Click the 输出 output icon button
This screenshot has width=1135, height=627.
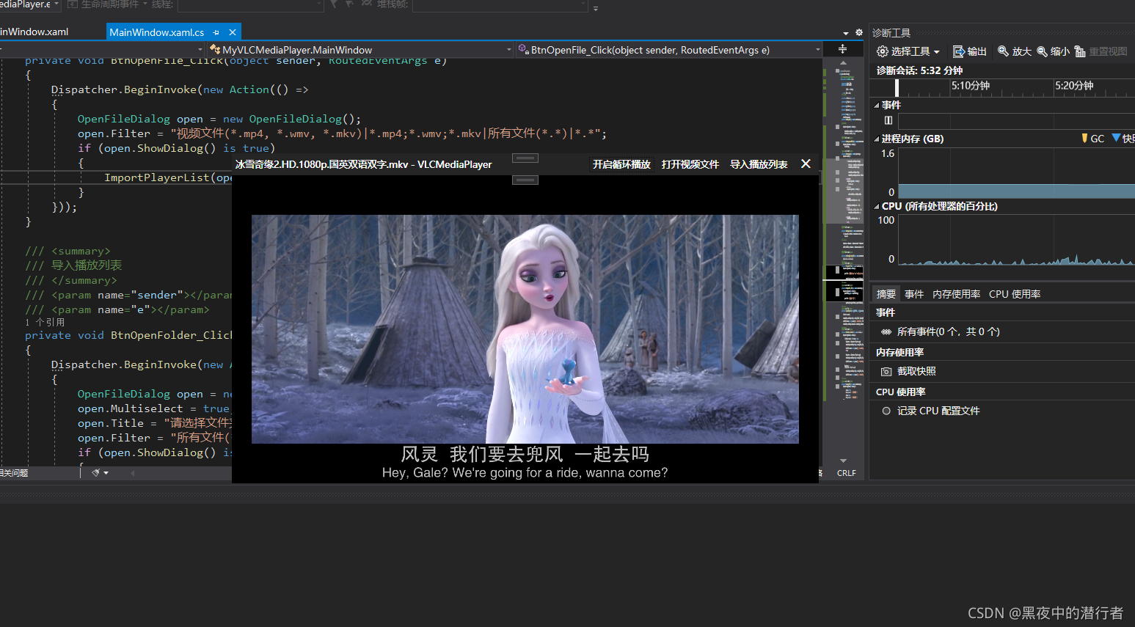tap(969, 51)
